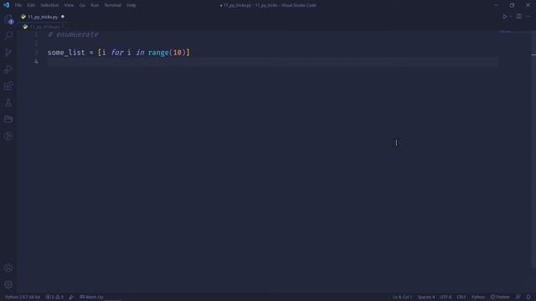Place cursor on some_list variable

coord(66,53)
